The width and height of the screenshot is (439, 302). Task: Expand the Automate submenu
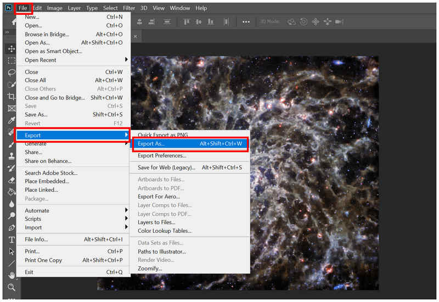coord(74,210)
